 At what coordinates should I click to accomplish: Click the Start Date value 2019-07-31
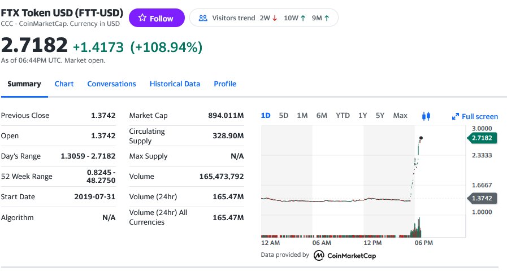click(x=95, y=197)
